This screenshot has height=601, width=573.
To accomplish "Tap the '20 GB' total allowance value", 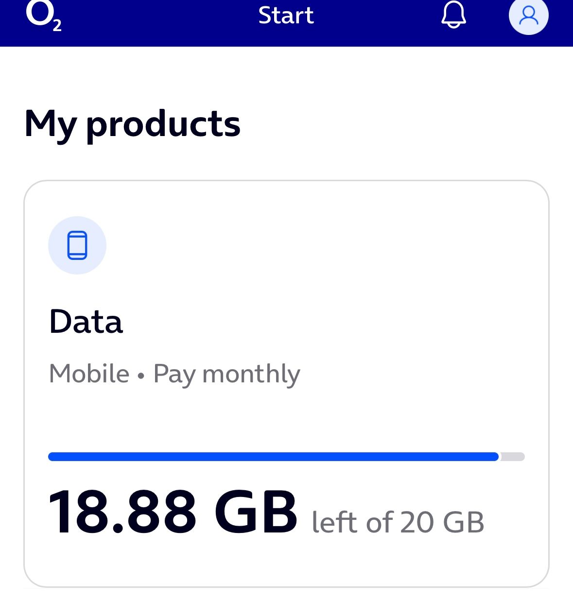I will pos(442,523).
